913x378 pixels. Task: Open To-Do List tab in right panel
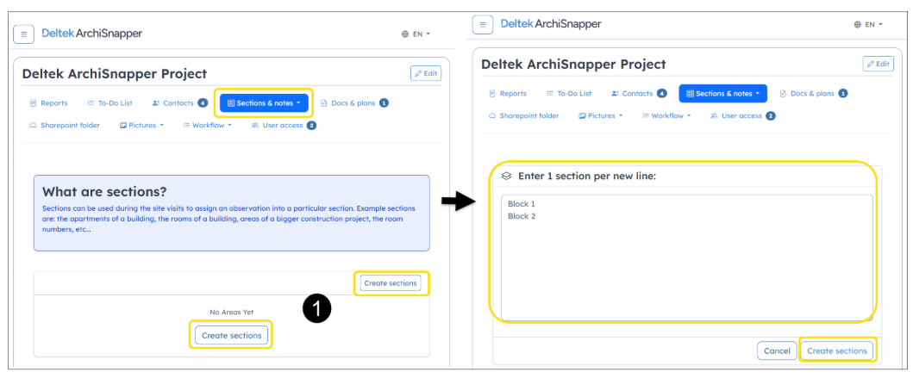(x=569, y=93)
